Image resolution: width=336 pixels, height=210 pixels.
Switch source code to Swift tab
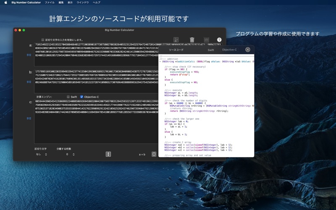pyautogui.click(x=211, y=50)
